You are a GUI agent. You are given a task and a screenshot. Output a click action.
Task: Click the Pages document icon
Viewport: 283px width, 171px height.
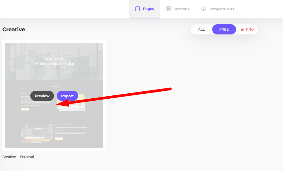137,9
